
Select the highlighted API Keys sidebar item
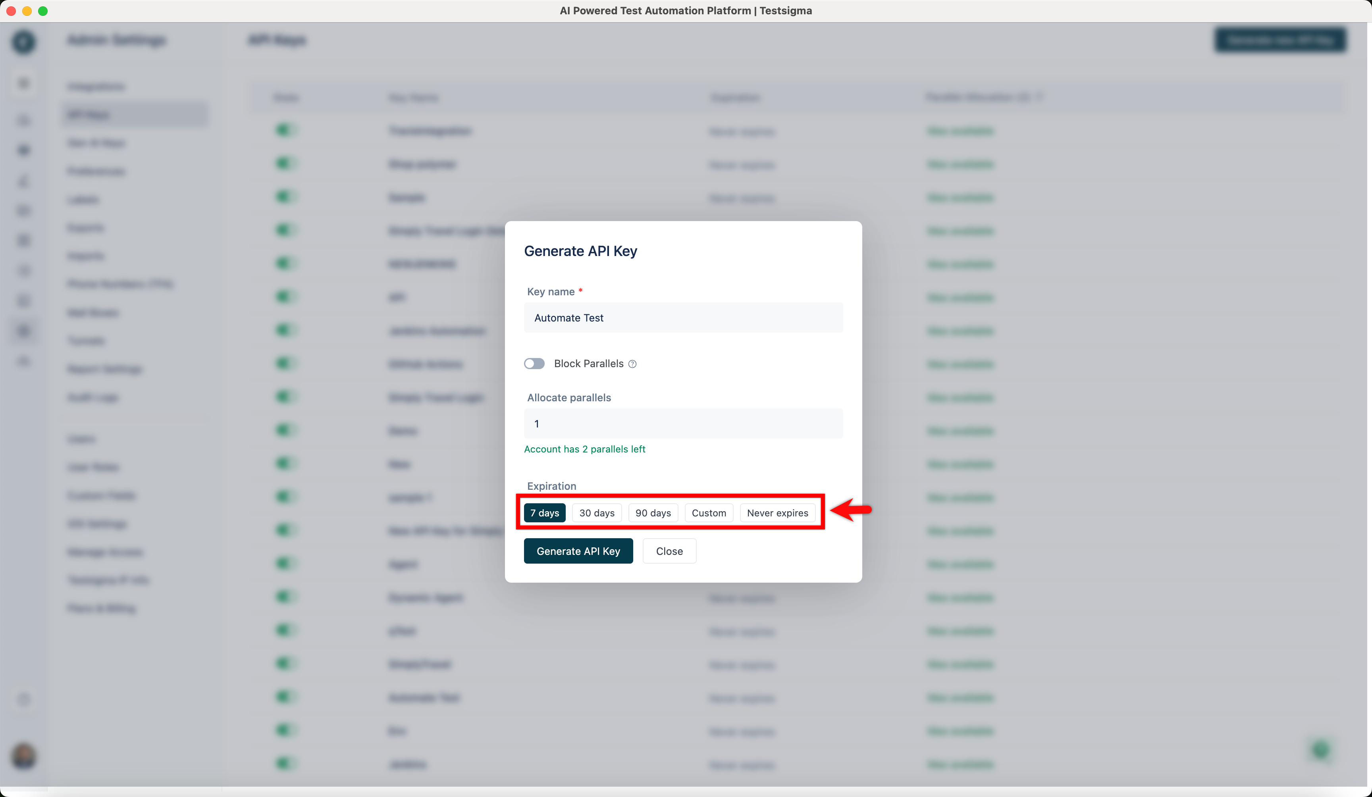(134, 114)
